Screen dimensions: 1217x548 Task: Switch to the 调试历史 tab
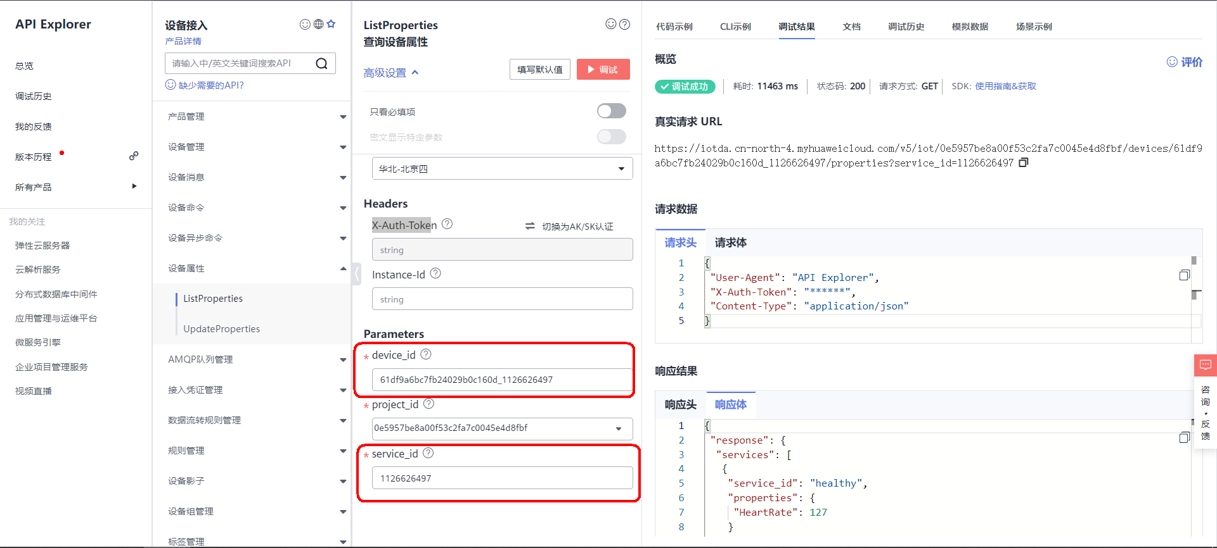coord(906,27)
